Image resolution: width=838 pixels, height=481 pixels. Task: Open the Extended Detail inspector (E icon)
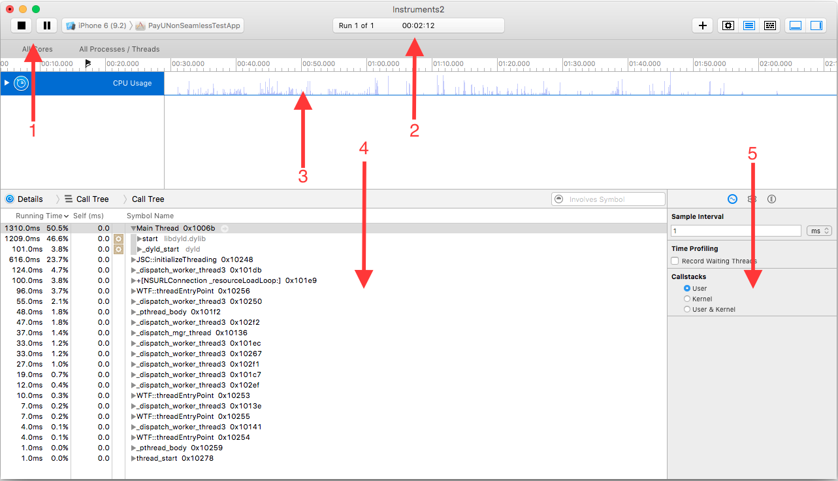[771, 199]
